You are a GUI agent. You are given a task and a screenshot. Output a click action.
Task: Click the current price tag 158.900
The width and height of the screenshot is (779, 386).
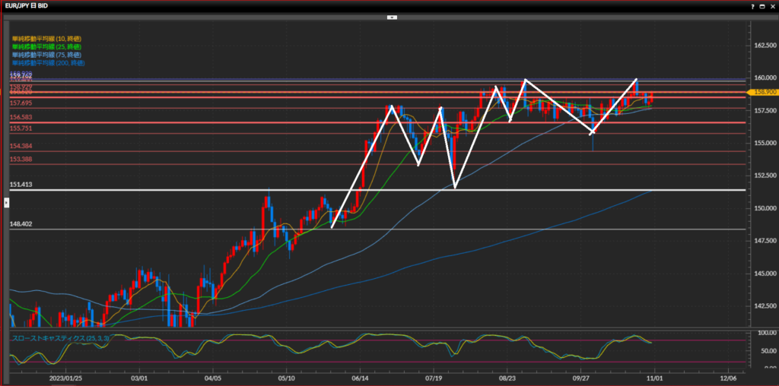point(762,92)
